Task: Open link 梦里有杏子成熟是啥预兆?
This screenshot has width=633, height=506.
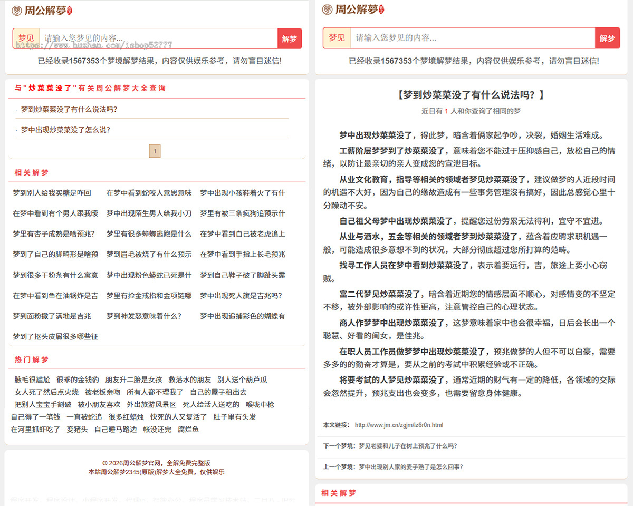Action: click(x=54, y=234)
